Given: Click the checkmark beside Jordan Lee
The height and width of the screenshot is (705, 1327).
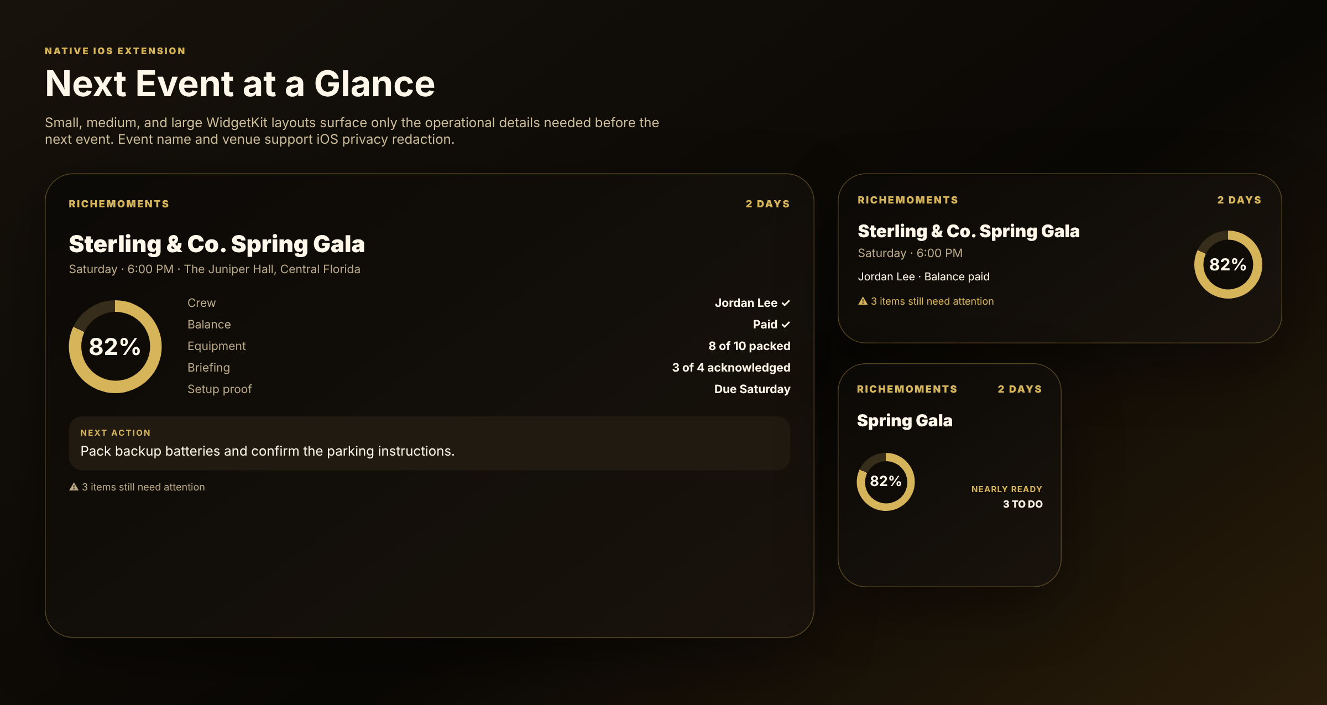Looking at the screenshot, I should point(786,303).
